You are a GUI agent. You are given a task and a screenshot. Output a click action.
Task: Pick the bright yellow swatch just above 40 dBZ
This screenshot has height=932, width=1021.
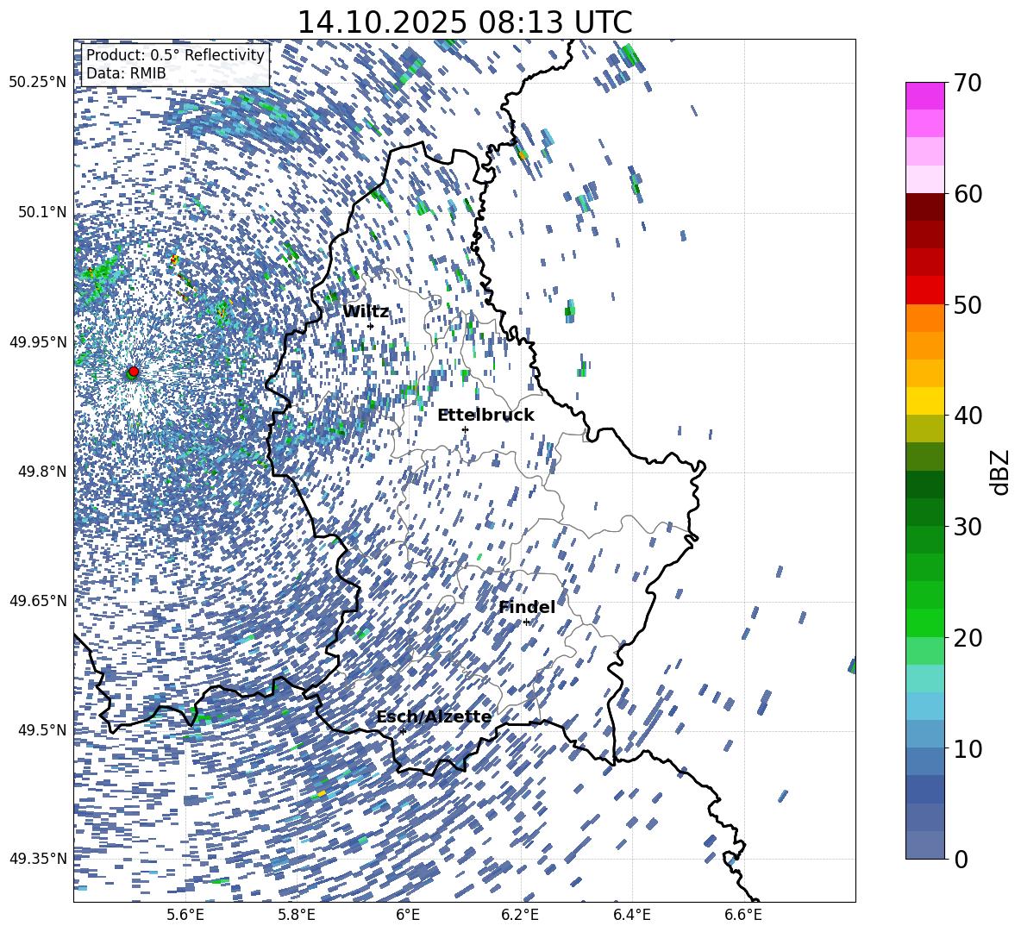[925, 401]
